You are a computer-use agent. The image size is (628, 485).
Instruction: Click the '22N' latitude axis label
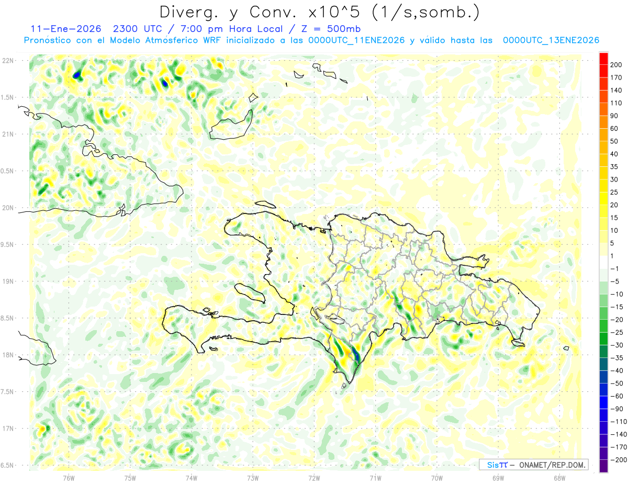(x=8, y=61)
